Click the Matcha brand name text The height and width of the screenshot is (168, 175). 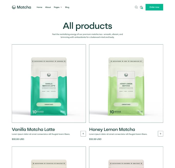point(24,7)
